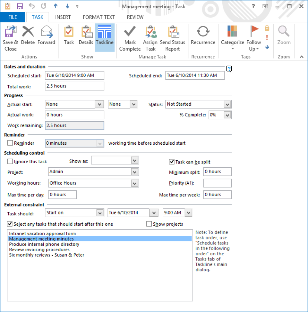308x312 pixels.
Task: Open the Working hours dropdown
Action: 135,183
